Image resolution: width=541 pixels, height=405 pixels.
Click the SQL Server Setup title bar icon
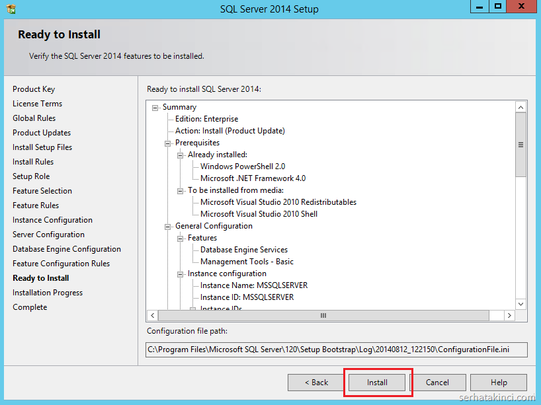tap(10, 9)
